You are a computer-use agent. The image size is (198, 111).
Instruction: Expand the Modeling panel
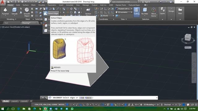click(11, 19)
